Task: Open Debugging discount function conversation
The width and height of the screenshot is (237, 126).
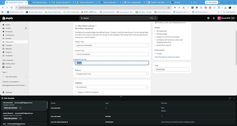Action: click(x=14, y=85)
